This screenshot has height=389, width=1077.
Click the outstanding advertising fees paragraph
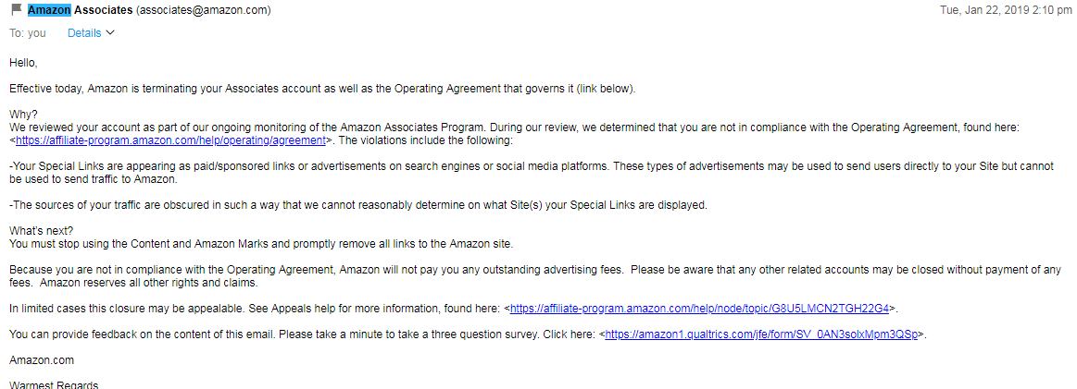tap(535, 276)
